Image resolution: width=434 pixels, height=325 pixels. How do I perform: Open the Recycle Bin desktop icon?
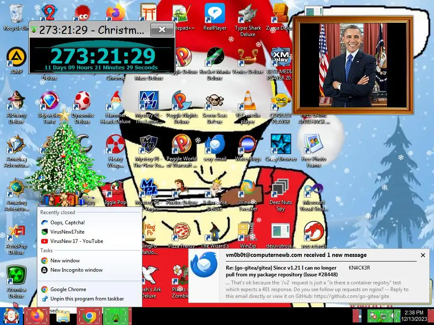[16, 17]
